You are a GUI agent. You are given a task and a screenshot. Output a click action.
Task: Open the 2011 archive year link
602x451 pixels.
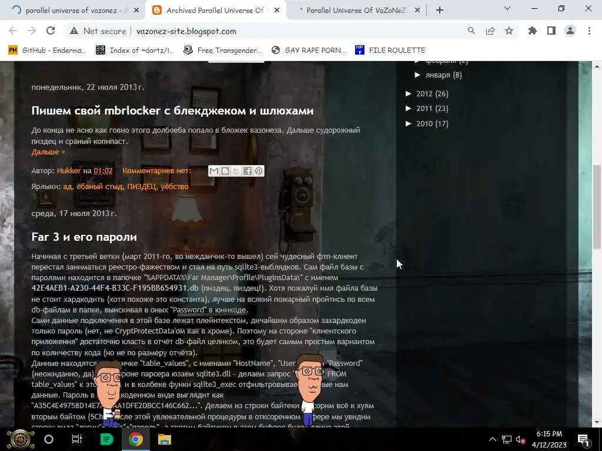click(424, 109)
